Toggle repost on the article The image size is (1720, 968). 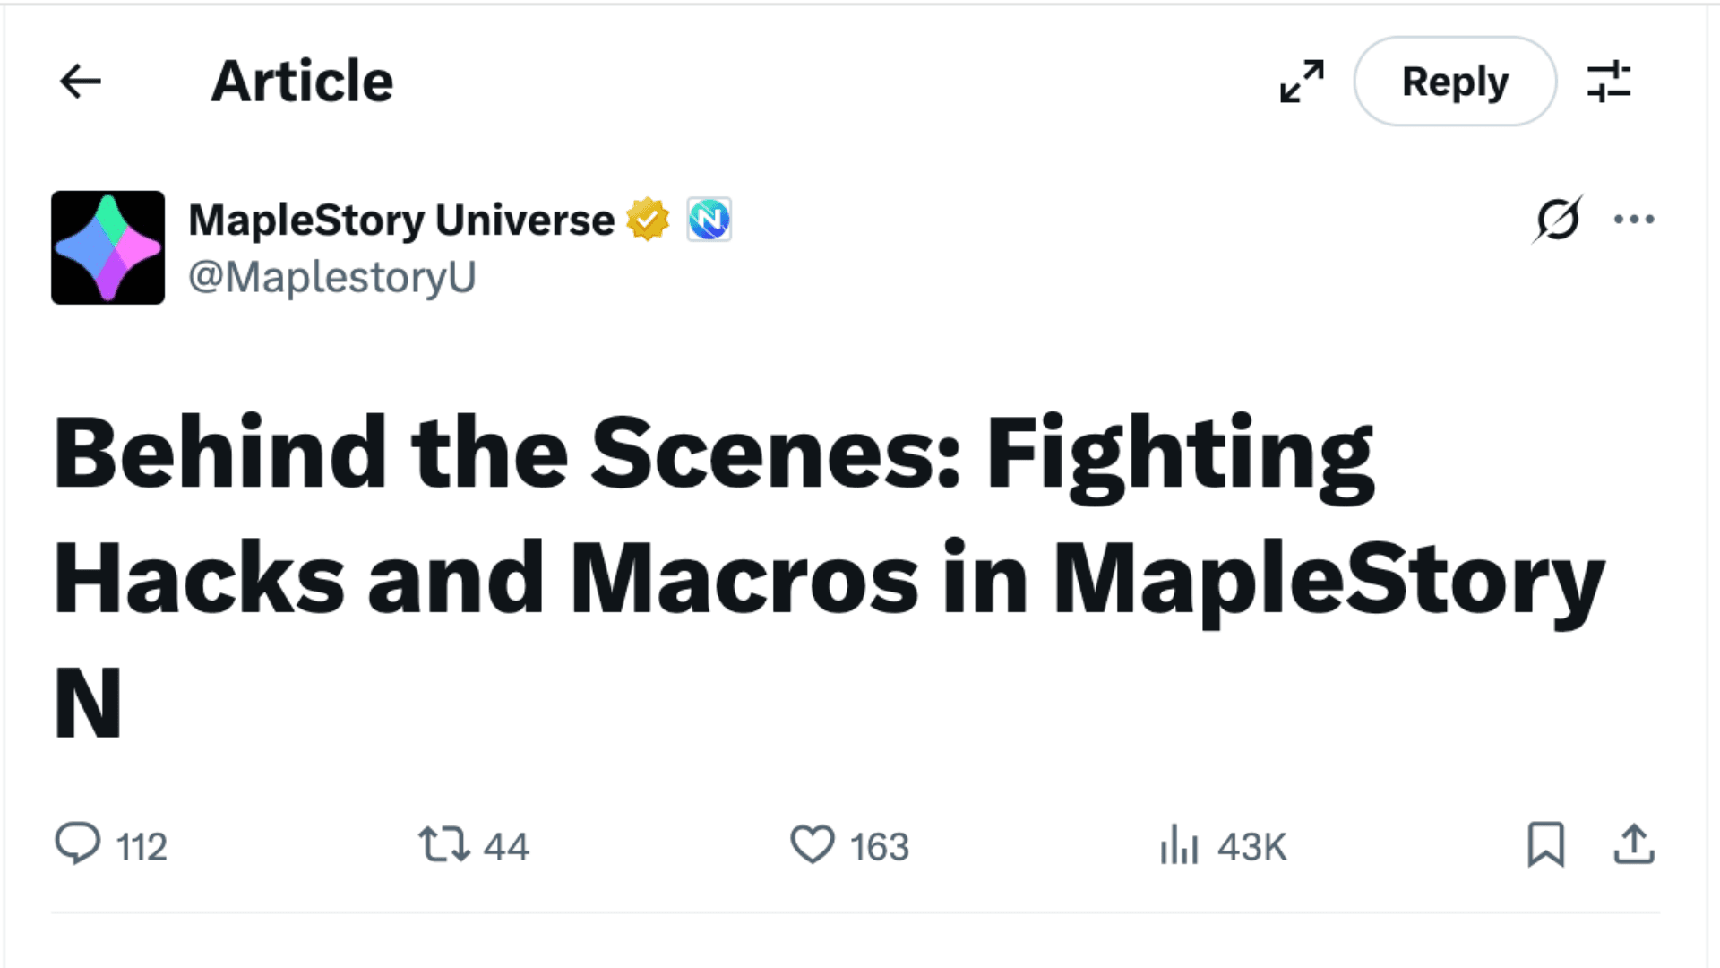(x=444, y=844)
